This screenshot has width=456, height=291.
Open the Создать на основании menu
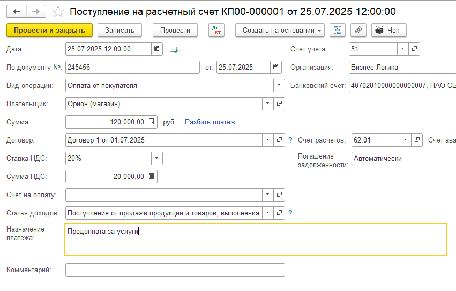280,30
